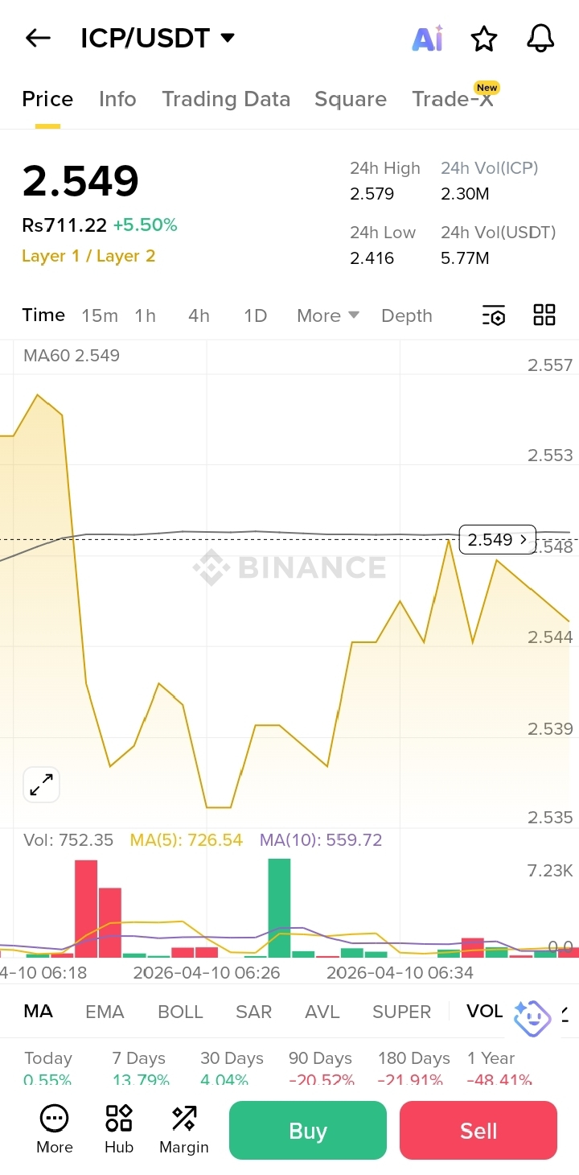Open price alert bell icon

[x=540, y=38]
